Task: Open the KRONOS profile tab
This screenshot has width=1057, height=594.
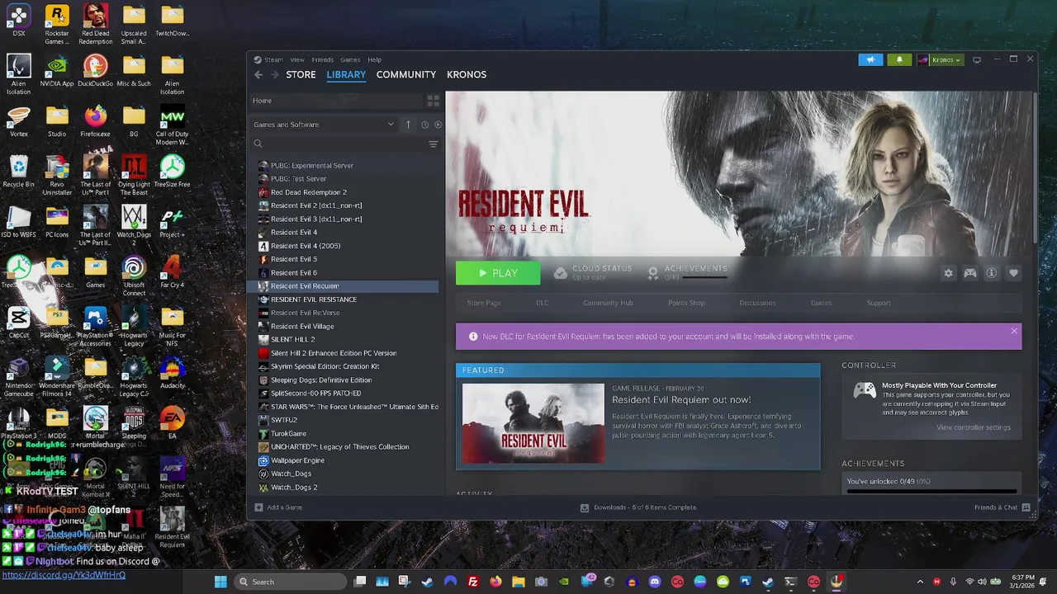Action: 467,74
